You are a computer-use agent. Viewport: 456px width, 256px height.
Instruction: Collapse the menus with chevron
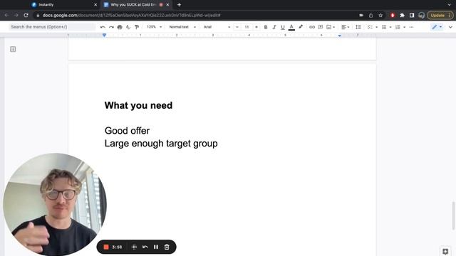(x=450, y=27)
